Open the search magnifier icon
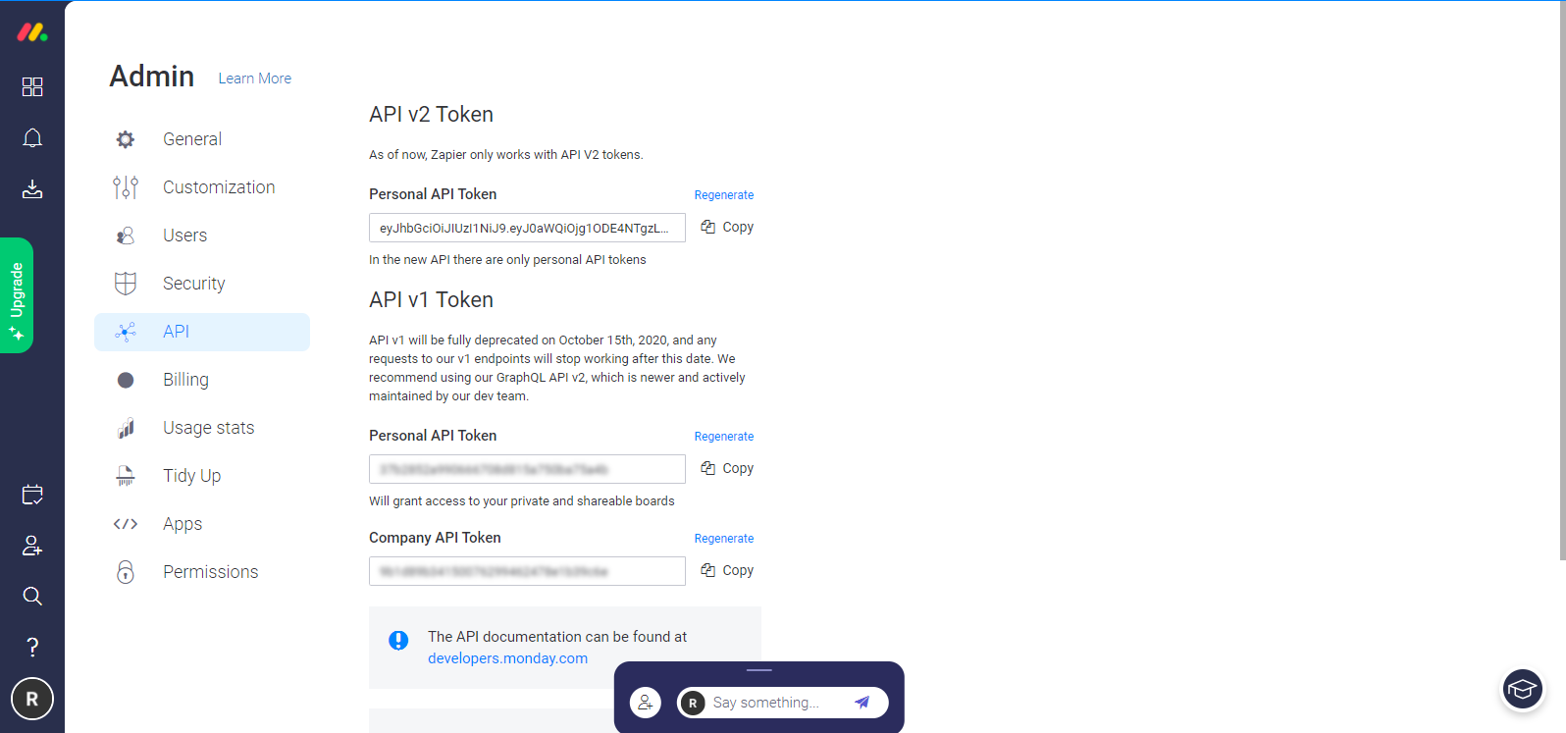 (x=32, y=597)
